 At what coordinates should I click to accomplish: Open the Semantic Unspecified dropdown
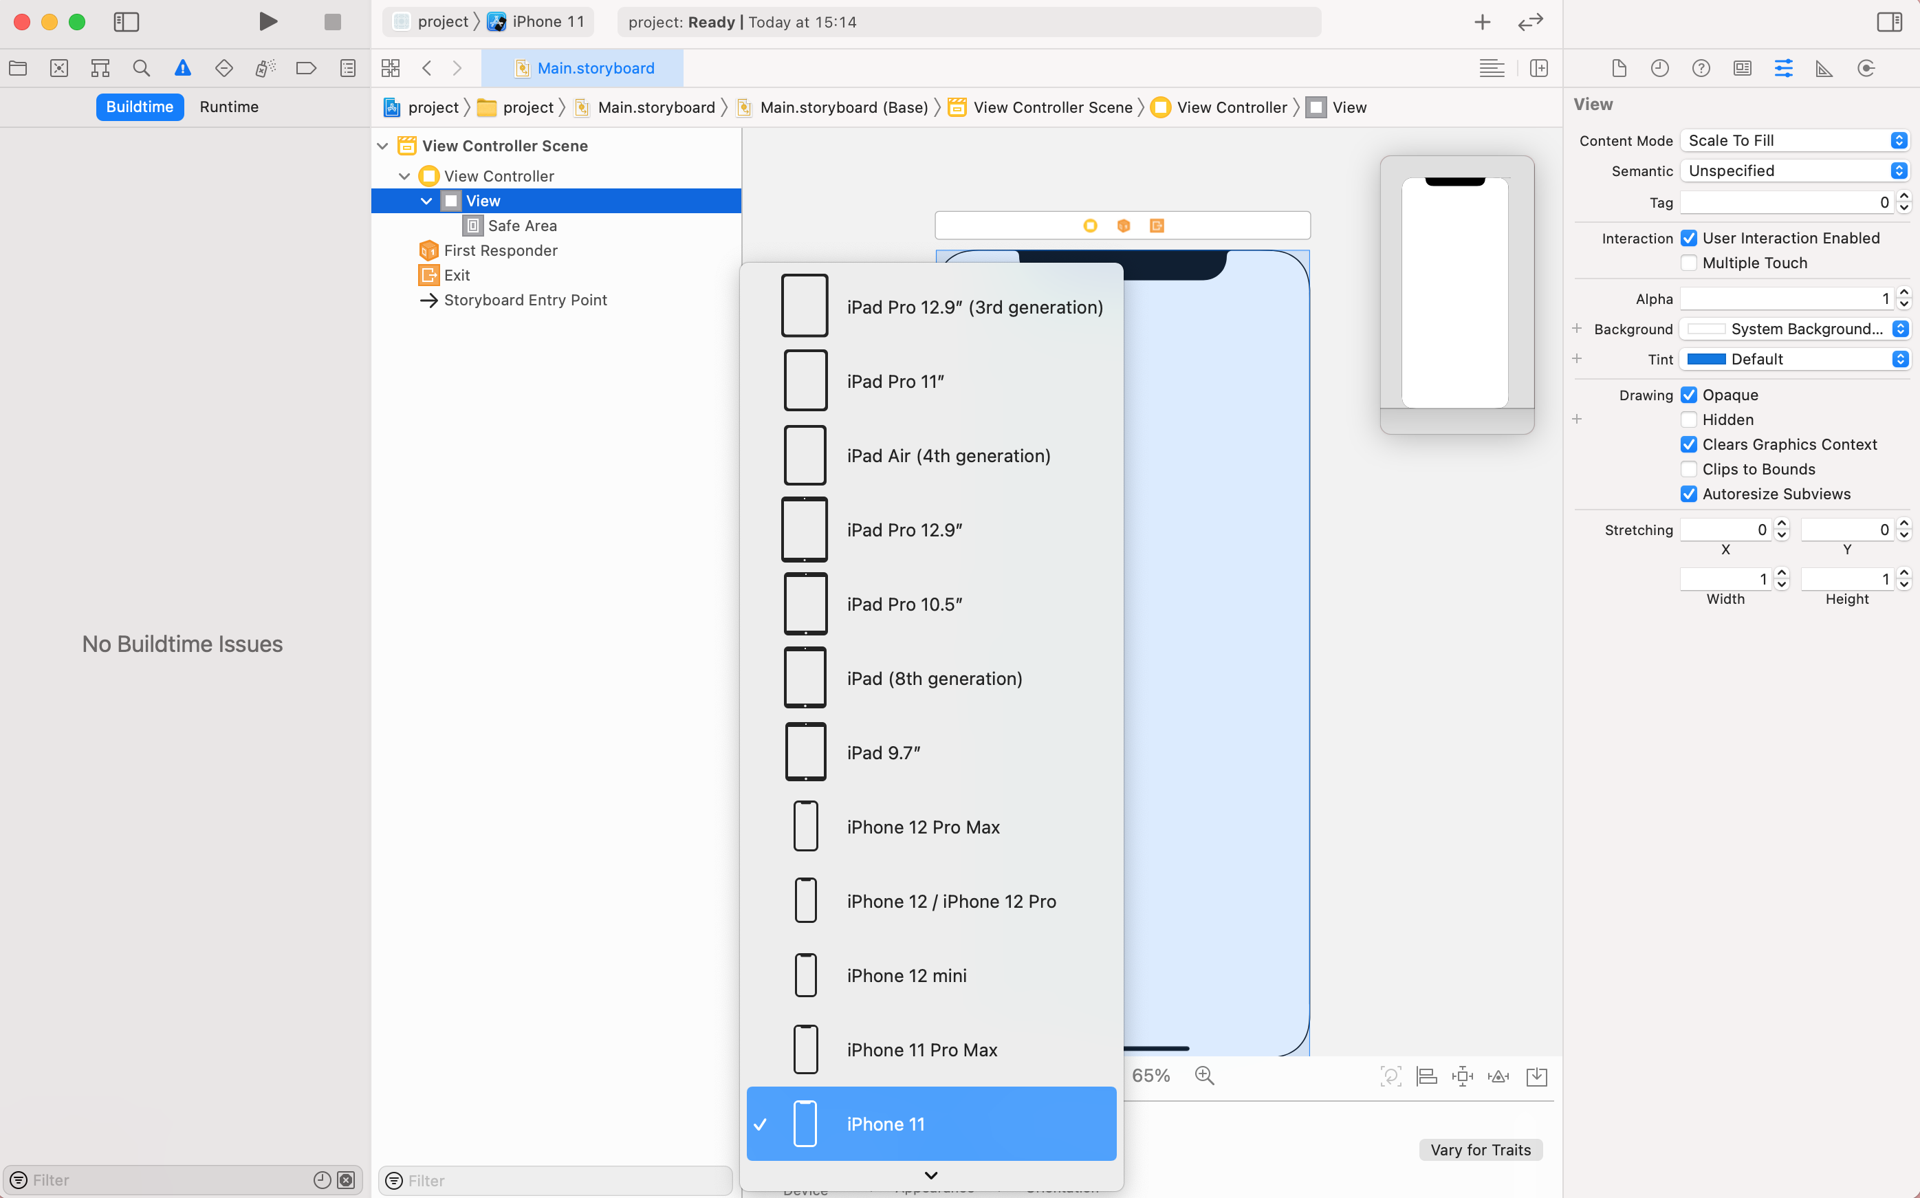click(1795, 171)
